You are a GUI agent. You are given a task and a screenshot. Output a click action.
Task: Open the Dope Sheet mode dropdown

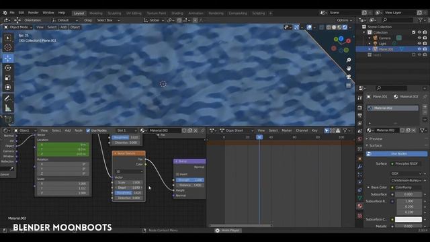point(236,130)
